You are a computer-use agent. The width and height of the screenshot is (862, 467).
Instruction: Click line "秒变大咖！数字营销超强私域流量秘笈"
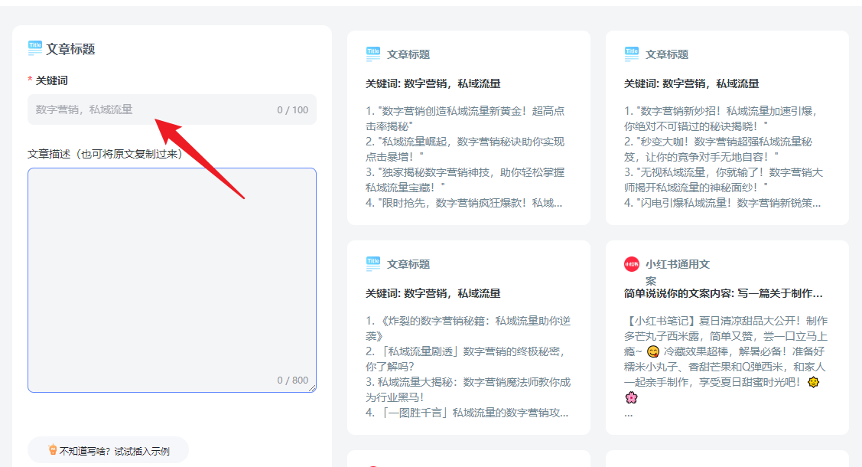718,149
